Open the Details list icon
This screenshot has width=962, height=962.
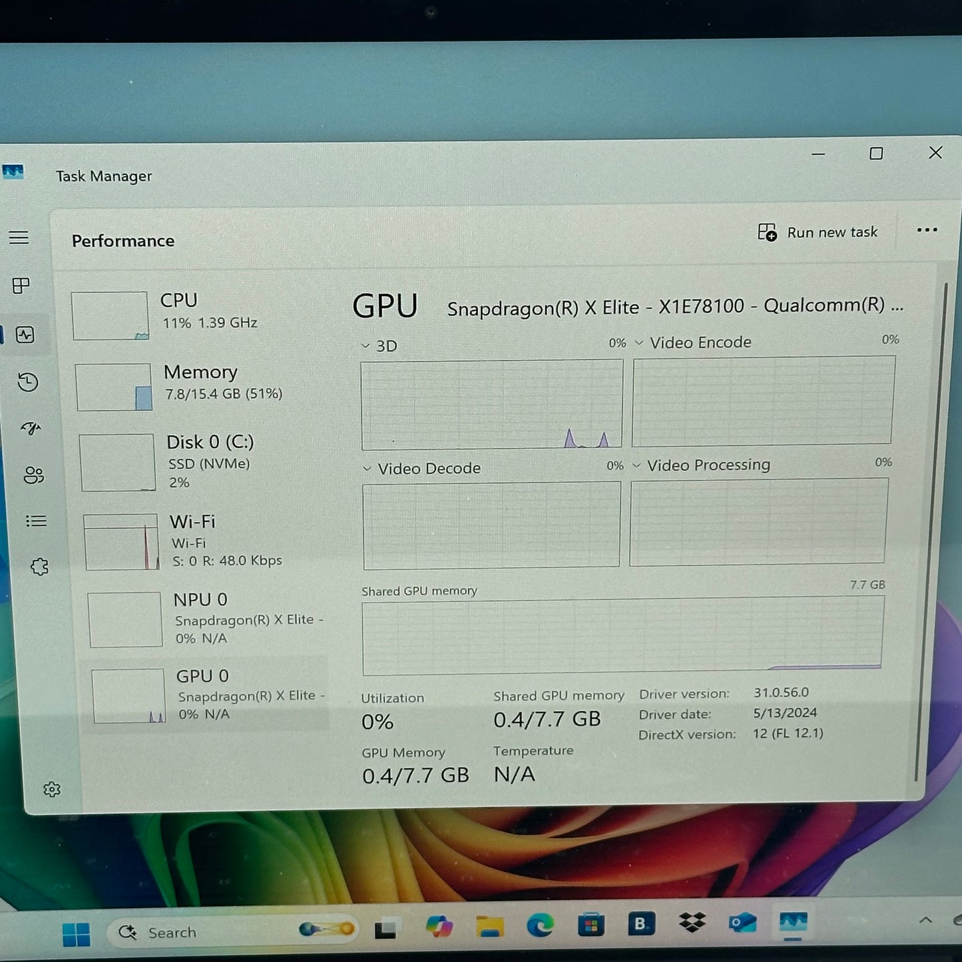pos(36,521)
